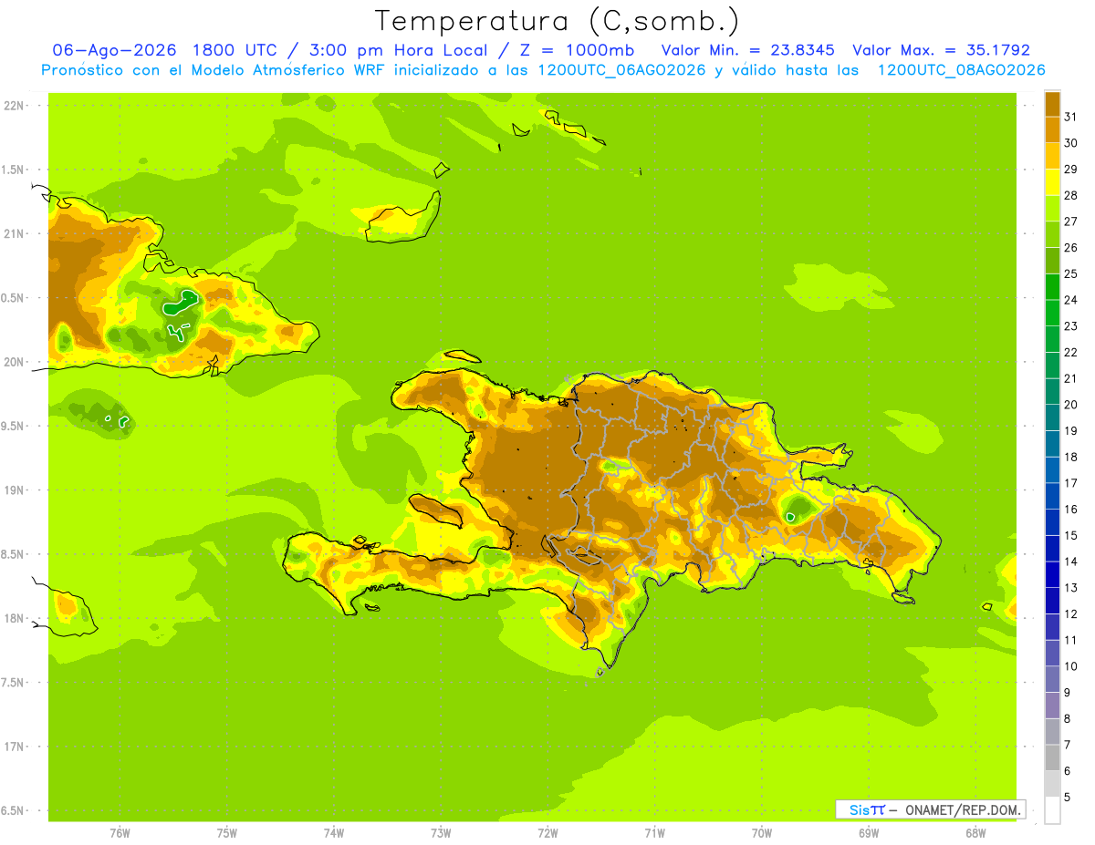Click the 'SisTT – ONAMET/REP.DOM.' credit label

pyautogui.click(x=930, y=809)
